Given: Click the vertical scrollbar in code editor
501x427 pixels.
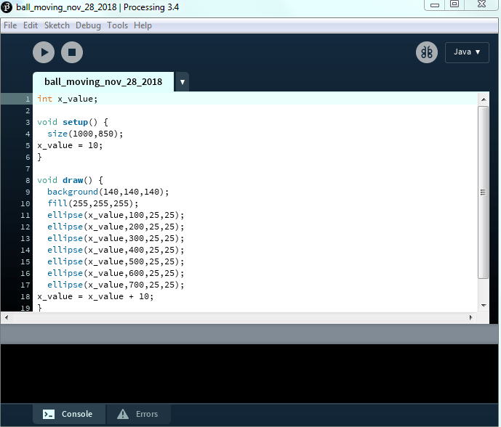Looking at the screenshot, I should (x=483, y=192).
